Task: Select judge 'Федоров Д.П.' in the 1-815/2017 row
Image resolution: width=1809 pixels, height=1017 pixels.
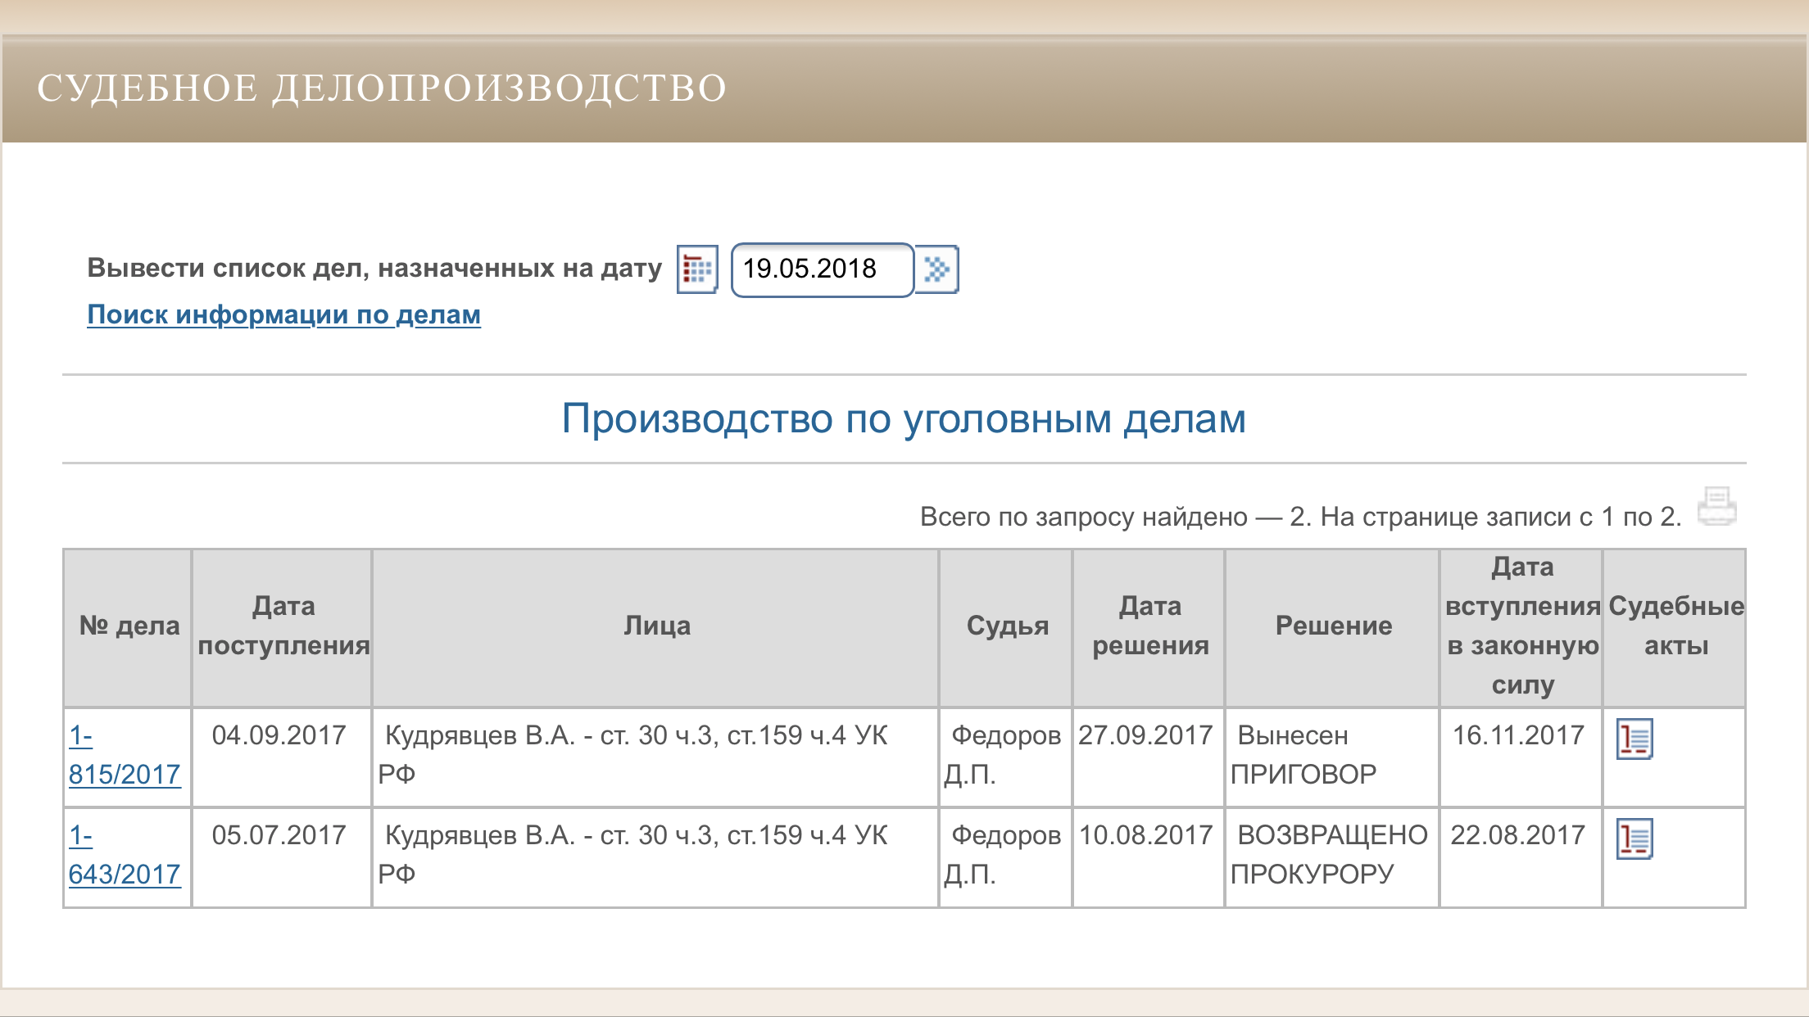Action: pyautogui.click(x=1006, y=757)
